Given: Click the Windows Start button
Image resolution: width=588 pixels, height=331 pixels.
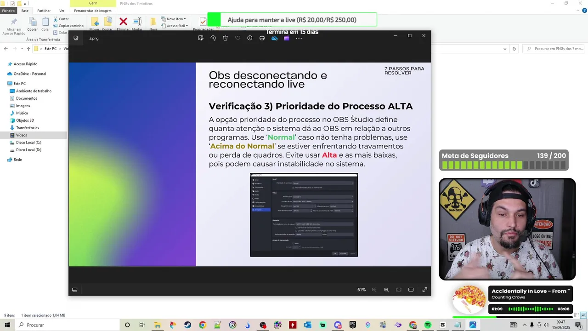Looking at the screenshot, I should [7, 325].
